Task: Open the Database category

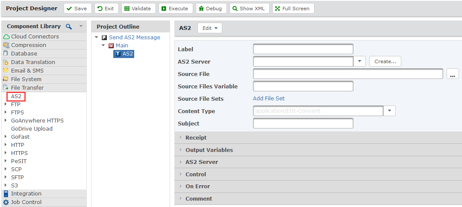Action: [44, 54]
